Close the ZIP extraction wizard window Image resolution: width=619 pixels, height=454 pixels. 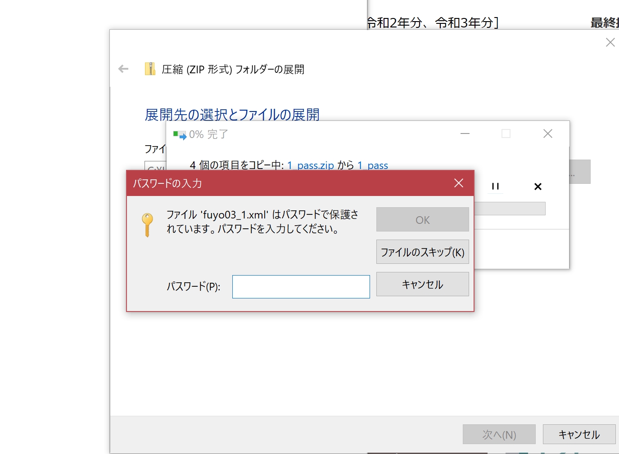(610, 42)
